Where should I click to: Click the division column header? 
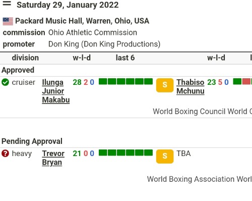(25, 58)
